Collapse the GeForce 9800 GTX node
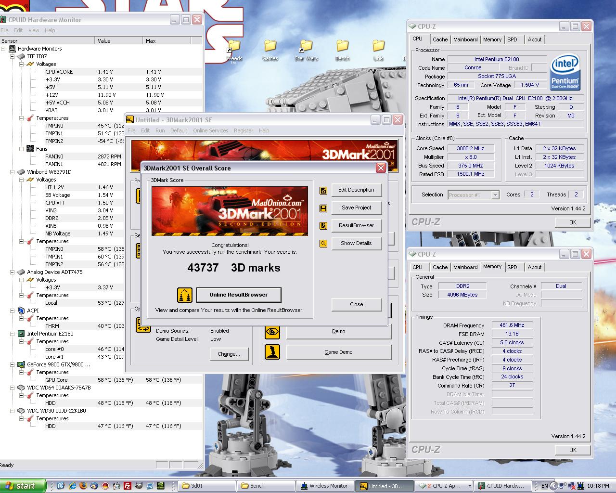 click(x=13, y=364)
